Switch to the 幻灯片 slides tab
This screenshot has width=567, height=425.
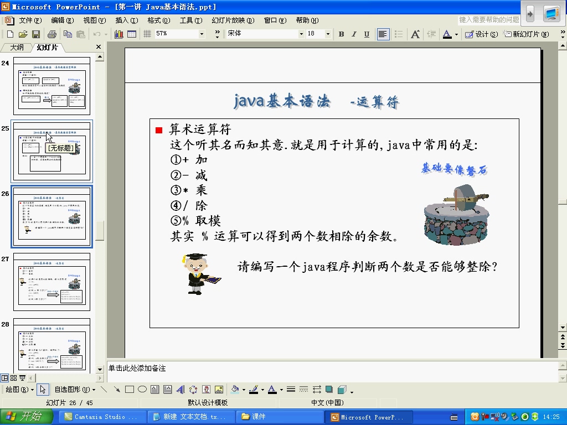tap(48, 48)
